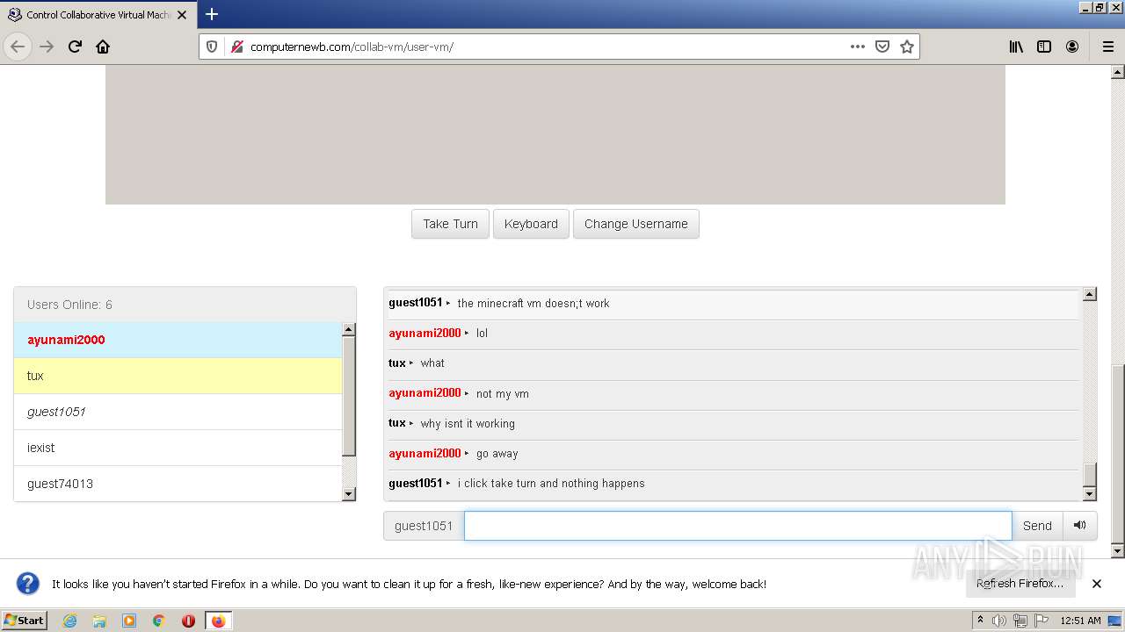Image resolution: width=1125 pixels, height=632 pixels.
Task: Select the Control Collaborative Virtual Machine tab
Action: [98, 15]
